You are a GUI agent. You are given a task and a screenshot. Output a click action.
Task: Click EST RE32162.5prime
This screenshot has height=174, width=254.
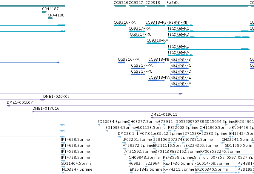click(173, 155)
